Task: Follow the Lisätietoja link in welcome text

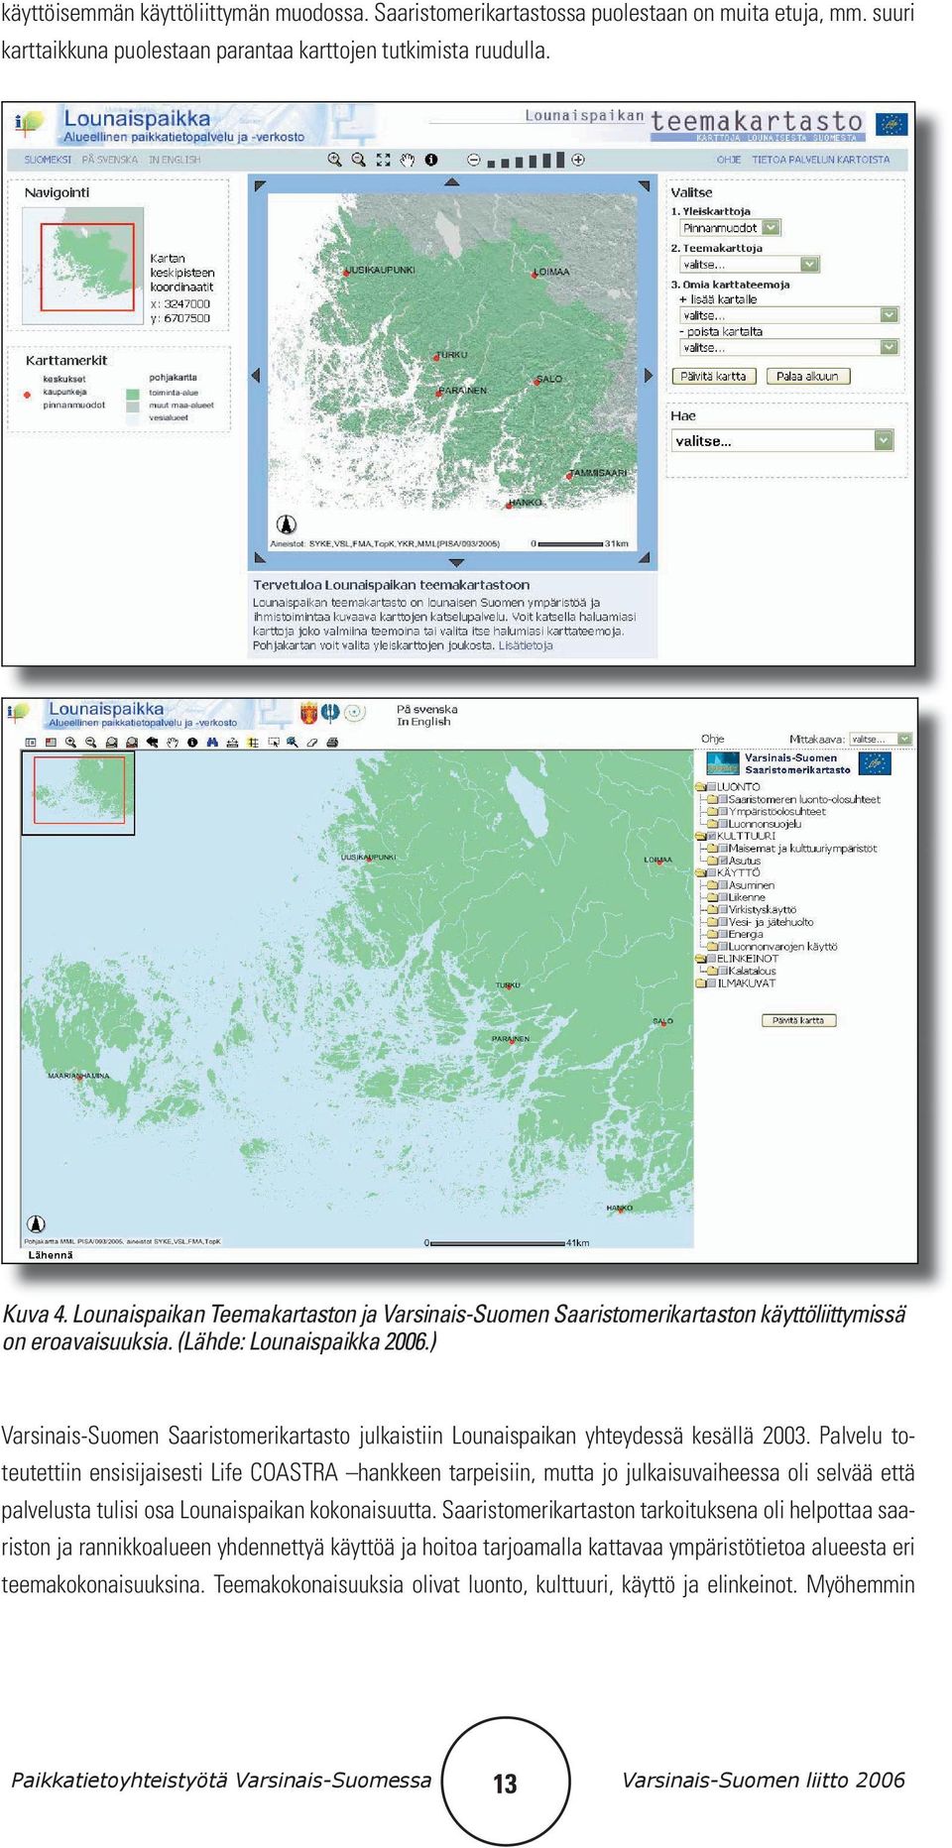Action: point(526,645)
